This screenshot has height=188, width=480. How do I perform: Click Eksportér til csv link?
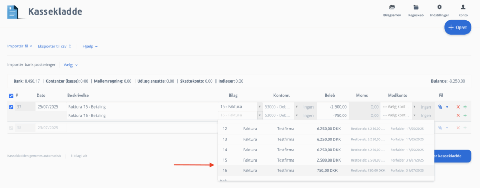54,46
